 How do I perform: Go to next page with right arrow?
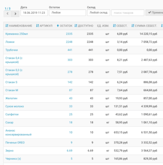pyautogui.click(x=15, y=14)
